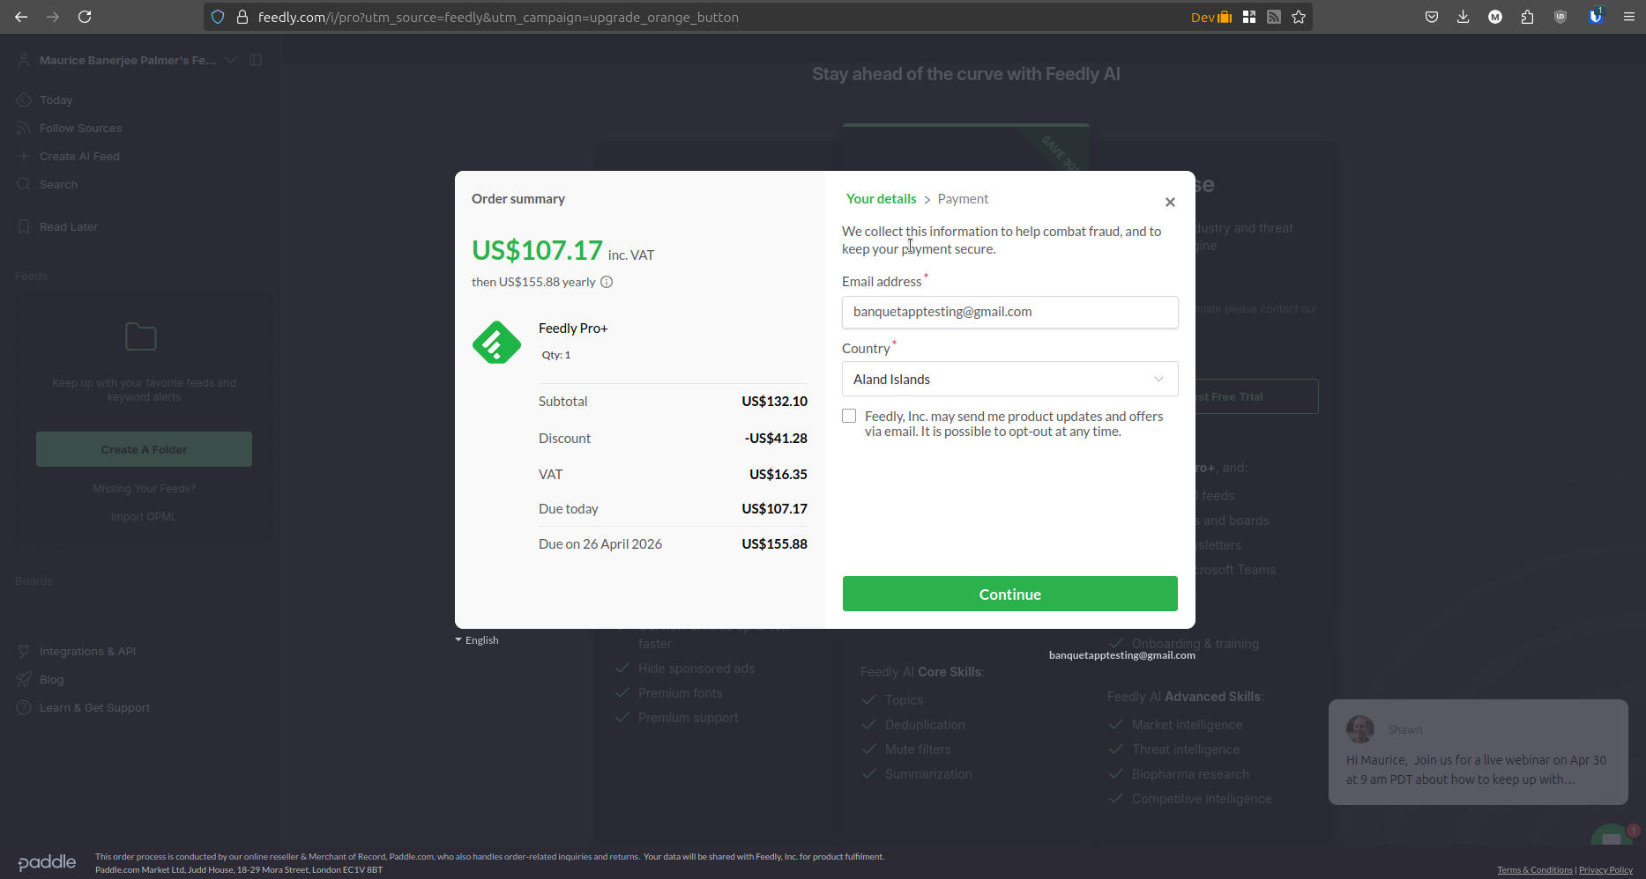Open the Country dropdown showing Aland Islands
This screenshot has width=1646, height=879.
pos(1009,379)
